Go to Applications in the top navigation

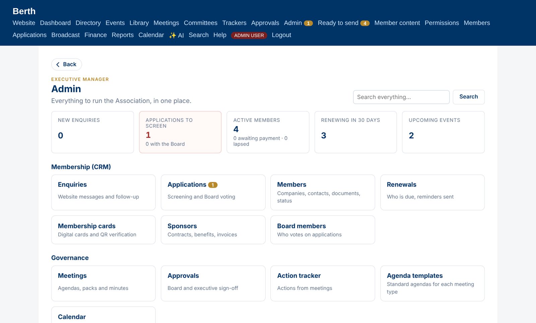(x=29, y=35)
